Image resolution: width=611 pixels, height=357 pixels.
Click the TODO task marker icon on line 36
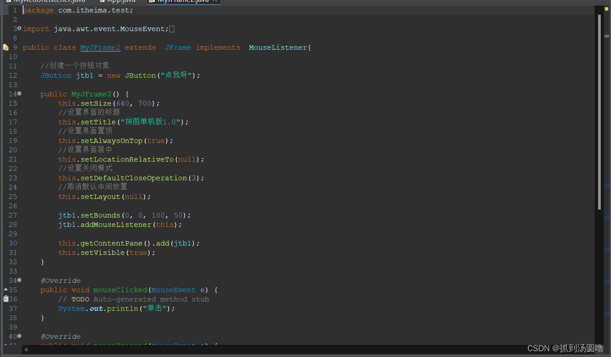(x=5, y=299)
